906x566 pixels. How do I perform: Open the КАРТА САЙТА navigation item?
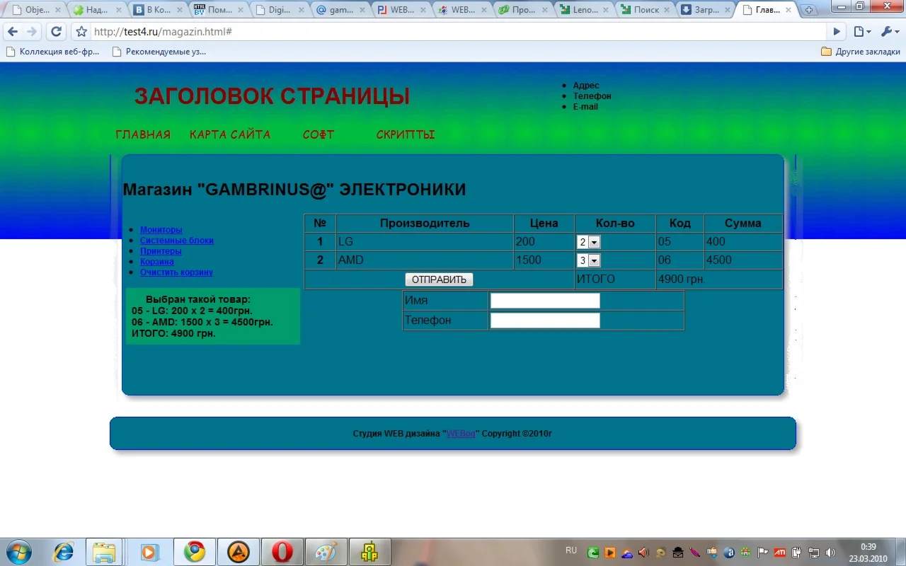click(230, 134)
